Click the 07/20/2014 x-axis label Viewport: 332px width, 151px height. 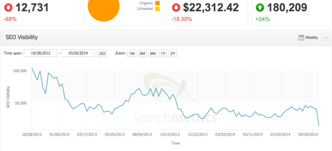coord(280,135)
